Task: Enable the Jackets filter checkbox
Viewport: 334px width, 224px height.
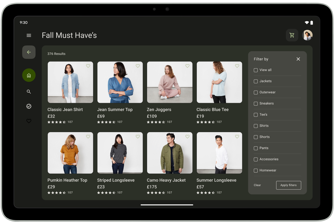Action: pos(256,82)
